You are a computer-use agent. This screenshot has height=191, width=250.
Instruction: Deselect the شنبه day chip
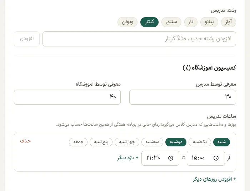[x=221, y=142]
